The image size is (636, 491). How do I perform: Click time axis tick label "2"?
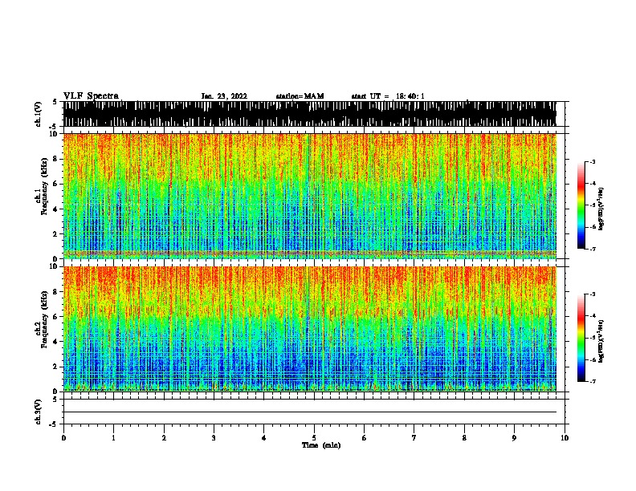coord(164,438)
